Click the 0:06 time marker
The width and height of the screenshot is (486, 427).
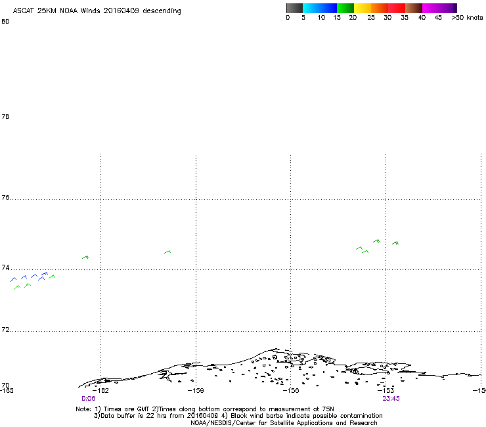point(89,399)
